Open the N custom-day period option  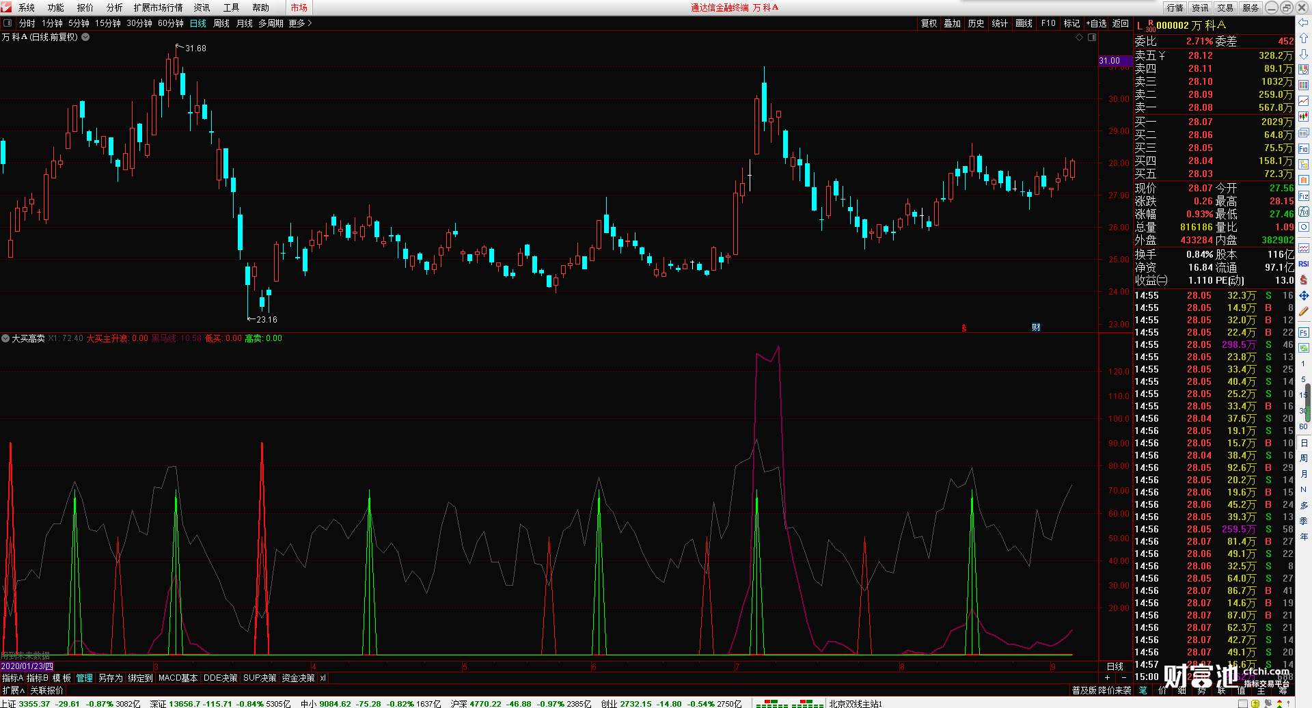[x=1304, y=490]
